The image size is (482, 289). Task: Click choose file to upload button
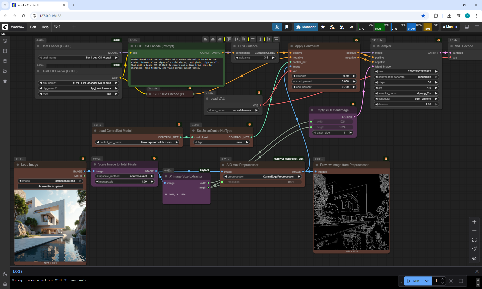[50, 186]
